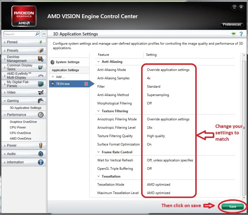248x215 pixels.
Task: Change Anisotropic Filtering Level 16x
Action: 150,127
